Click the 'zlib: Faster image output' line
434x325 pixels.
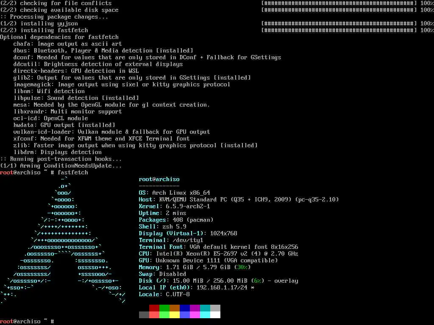[x=135, y=146]
